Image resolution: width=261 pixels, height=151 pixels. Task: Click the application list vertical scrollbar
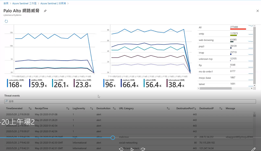point(254,55)
